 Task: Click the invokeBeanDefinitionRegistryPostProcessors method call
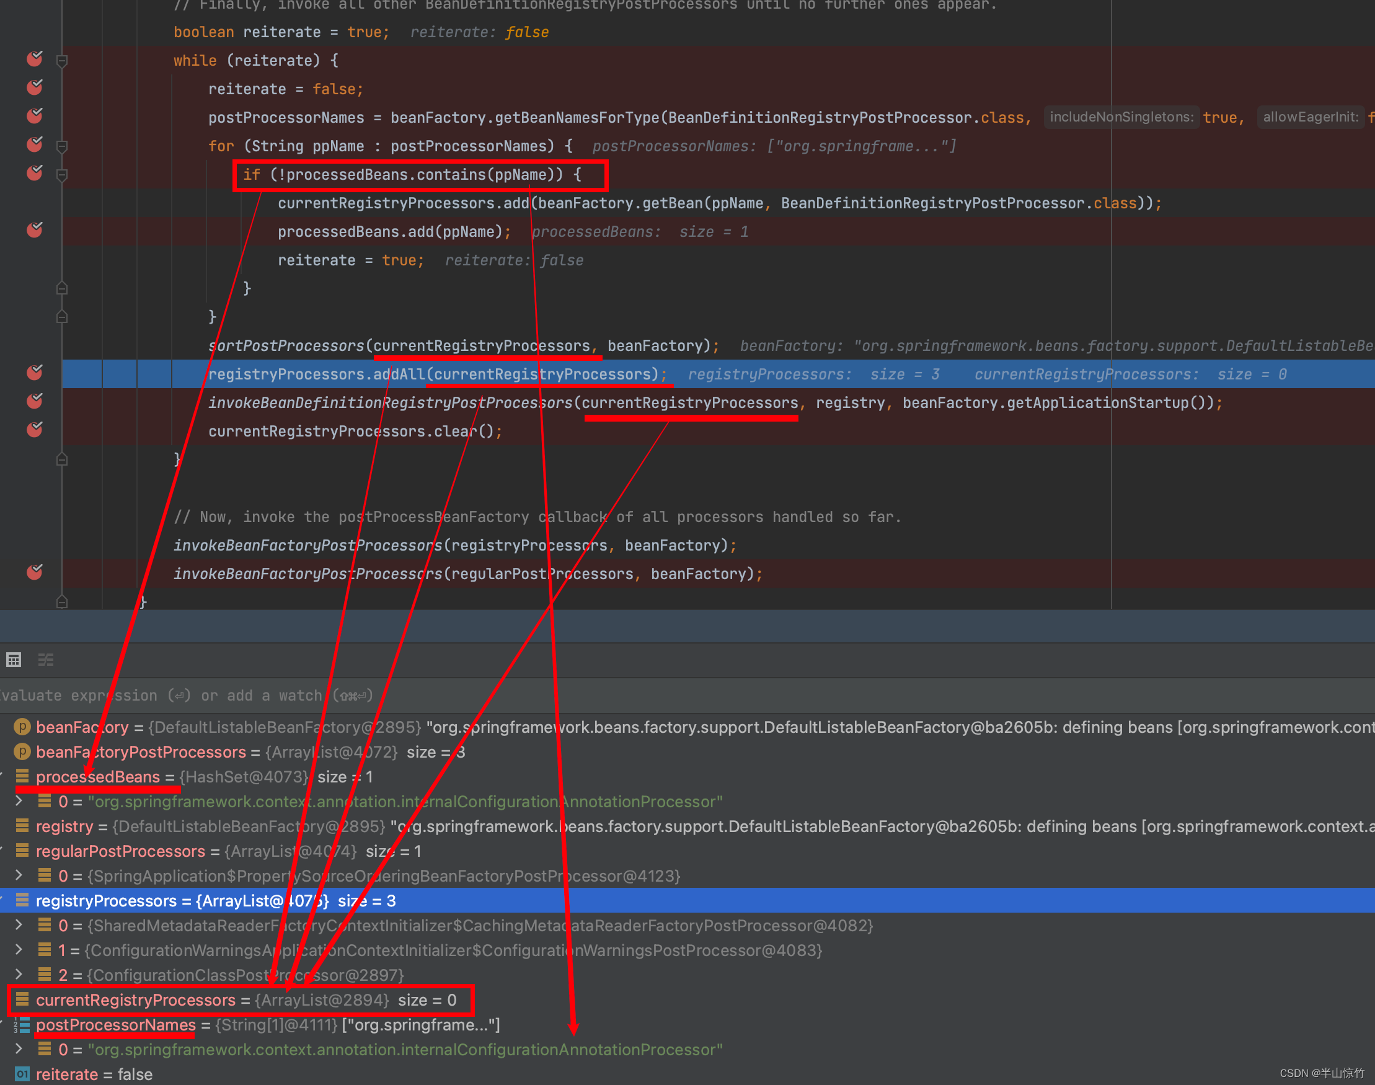pos(391,403)
